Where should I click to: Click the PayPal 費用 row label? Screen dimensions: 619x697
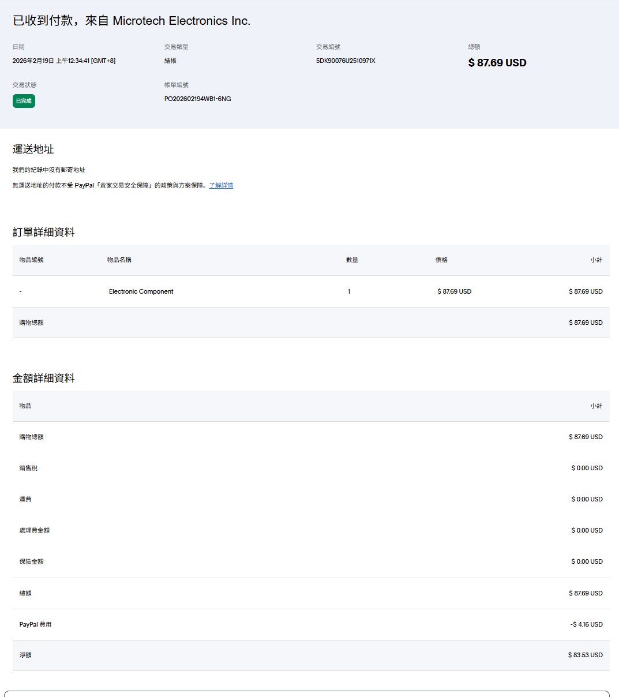click(x=35, y=624)
